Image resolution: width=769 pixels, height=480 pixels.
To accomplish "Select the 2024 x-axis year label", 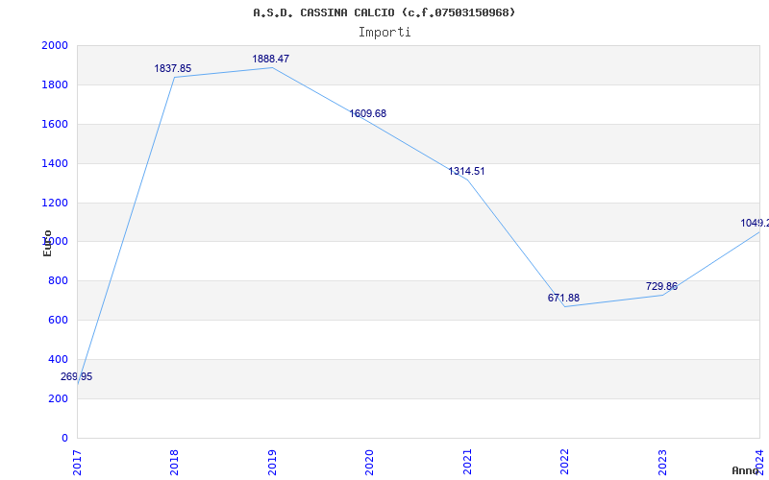I will point(759,462).
